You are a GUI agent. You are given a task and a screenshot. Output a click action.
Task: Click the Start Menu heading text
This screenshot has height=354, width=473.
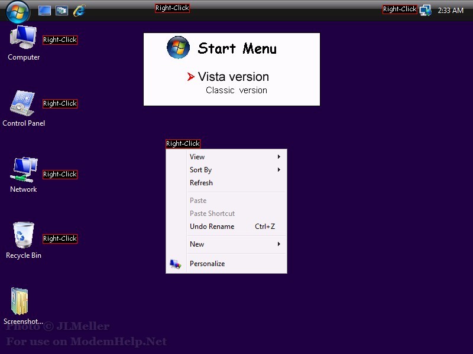237,48
